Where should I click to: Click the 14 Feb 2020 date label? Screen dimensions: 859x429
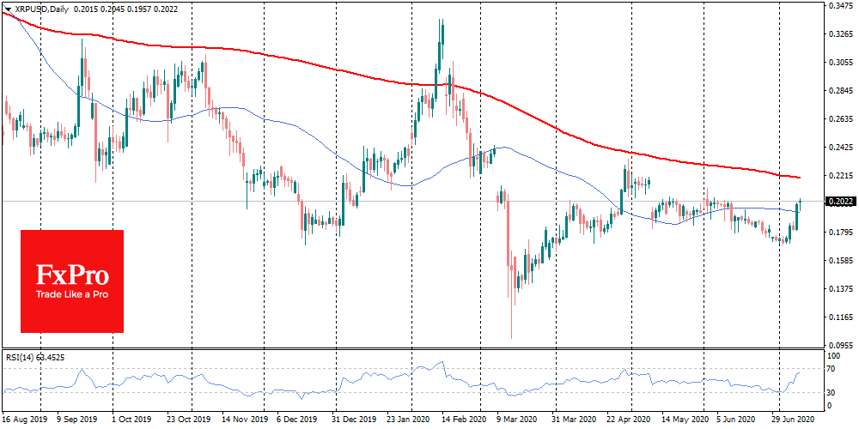(464, 419)
